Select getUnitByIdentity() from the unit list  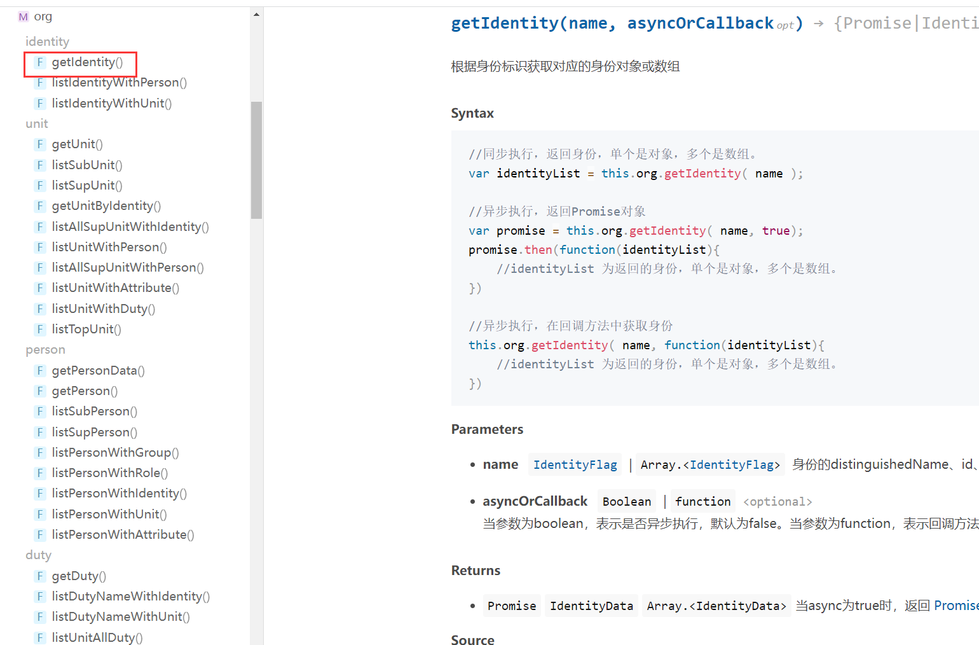[106, 206]
